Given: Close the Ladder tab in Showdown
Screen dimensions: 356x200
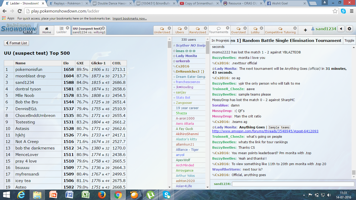Looking at the screenshot, I should [67, 28].
